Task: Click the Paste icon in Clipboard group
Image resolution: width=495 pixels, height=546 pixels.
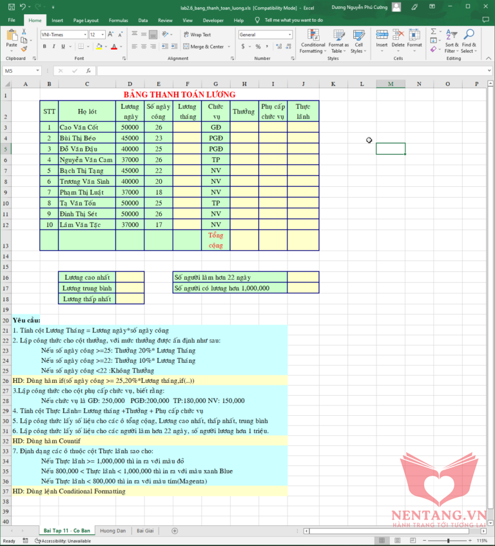Action: click(x=12, y=37)
